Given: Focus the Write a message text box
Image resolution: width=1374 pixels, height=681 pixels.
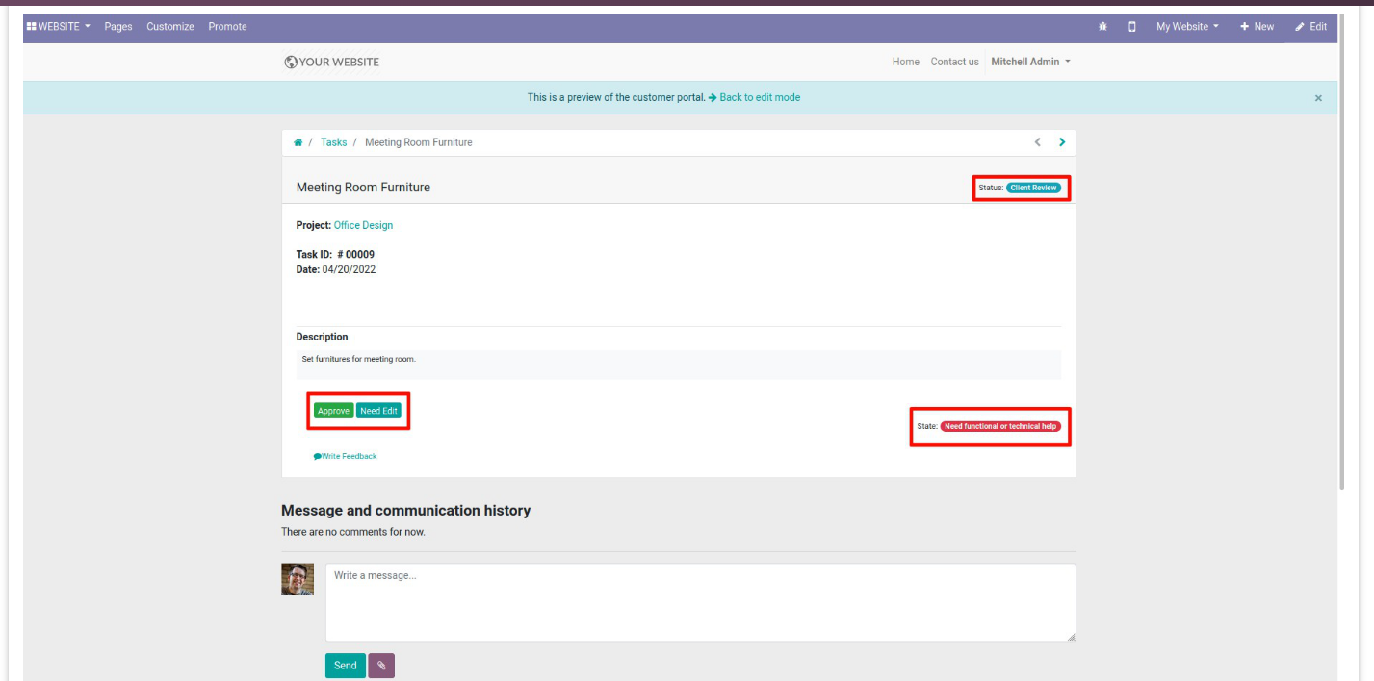Looking at the screenshot, I should point(700,602).
